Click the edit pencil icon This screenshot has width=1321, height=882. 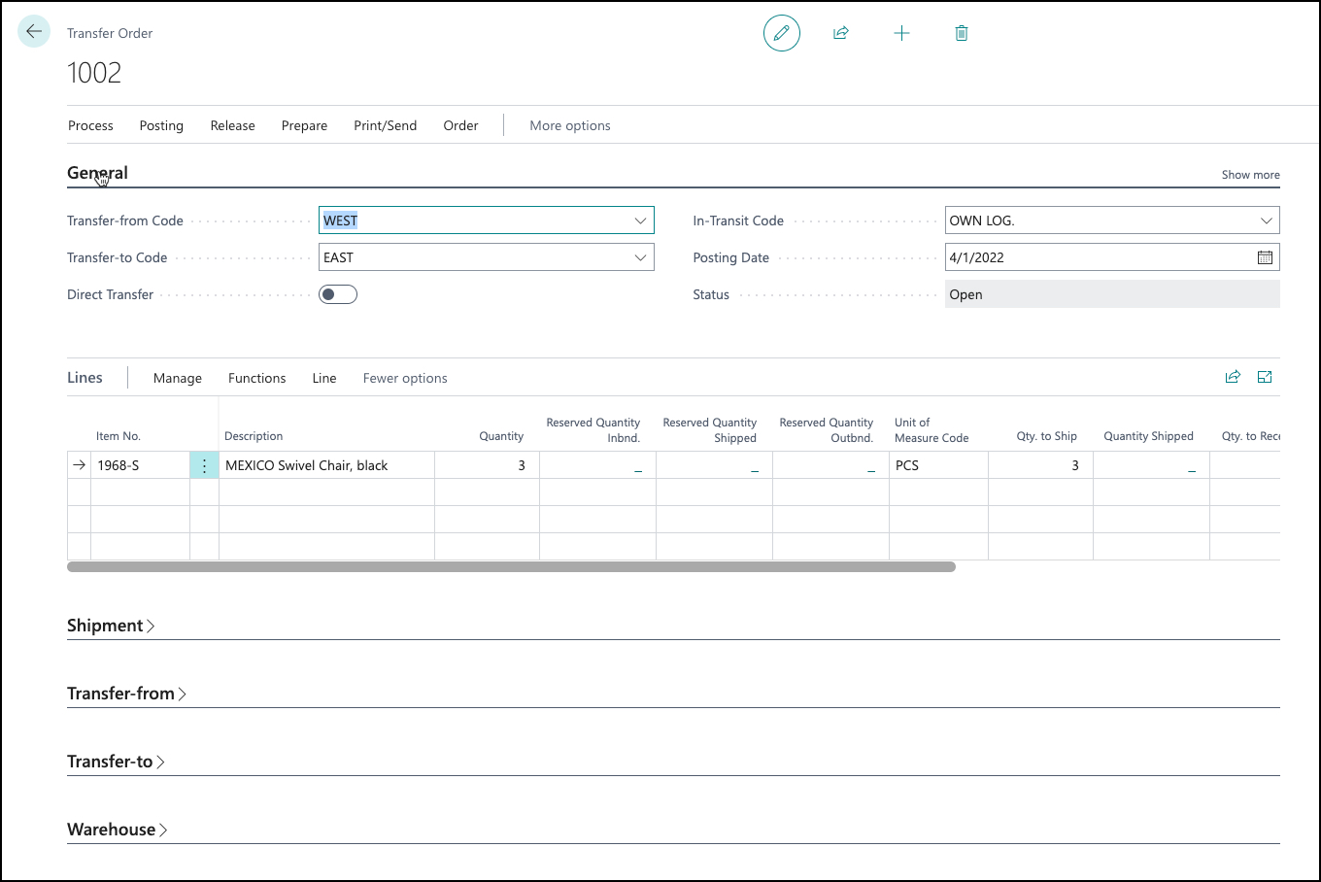782,33
